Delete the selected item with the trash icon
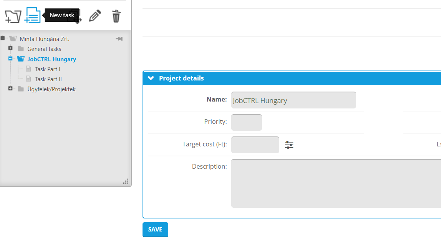Screen dimensions: 441x238 [116, 16]
